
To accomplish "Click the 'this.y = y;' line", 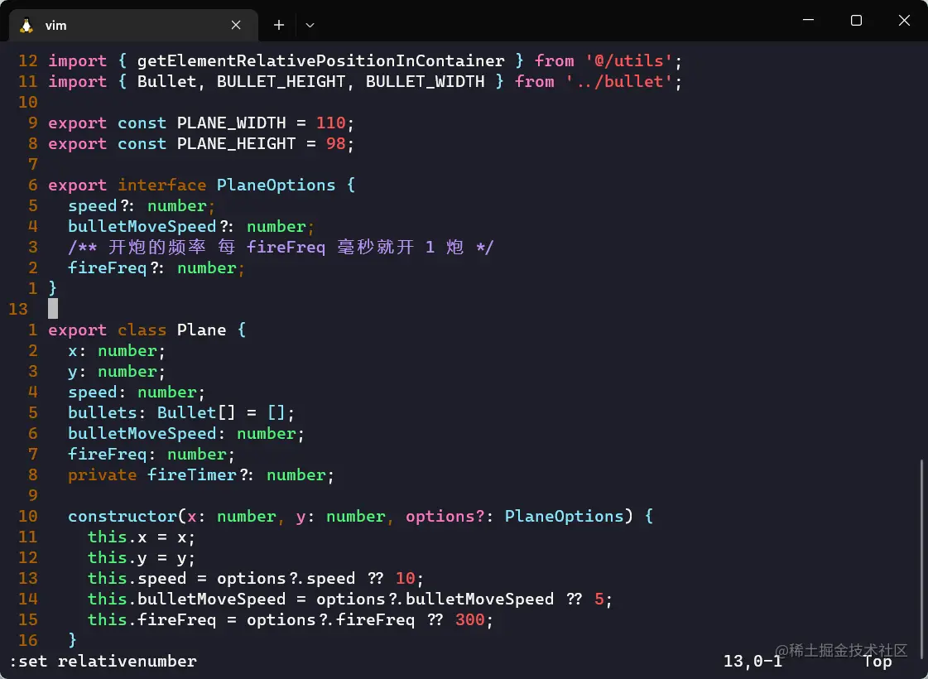I will pyautogui.click(x=142, y=557).
